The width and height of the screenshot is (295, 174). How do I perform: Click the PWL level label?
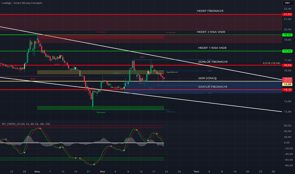pos(210,93)
